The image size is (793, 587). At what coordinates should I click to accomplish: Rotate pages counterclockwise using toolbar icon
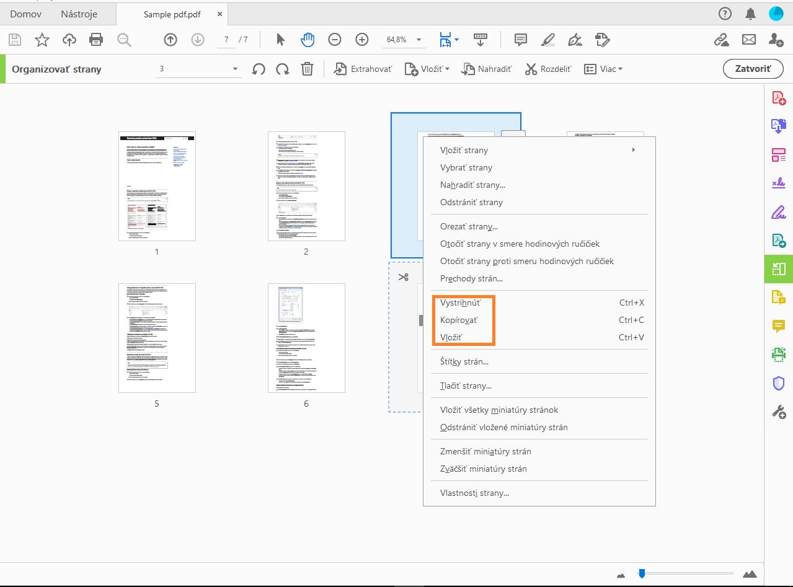(x=259, y=69)
